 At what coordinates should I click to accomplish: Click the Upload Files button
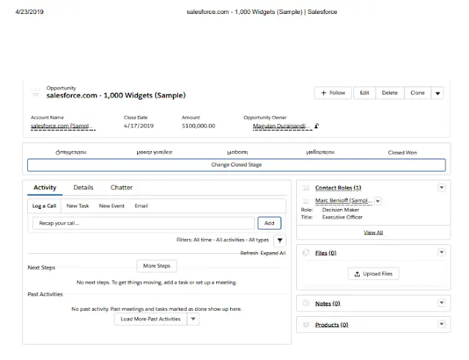373,273
